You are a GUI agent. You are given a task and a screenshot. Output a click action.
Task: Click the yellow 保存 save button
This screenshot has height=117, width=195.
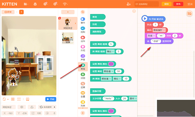pos(166,4)
